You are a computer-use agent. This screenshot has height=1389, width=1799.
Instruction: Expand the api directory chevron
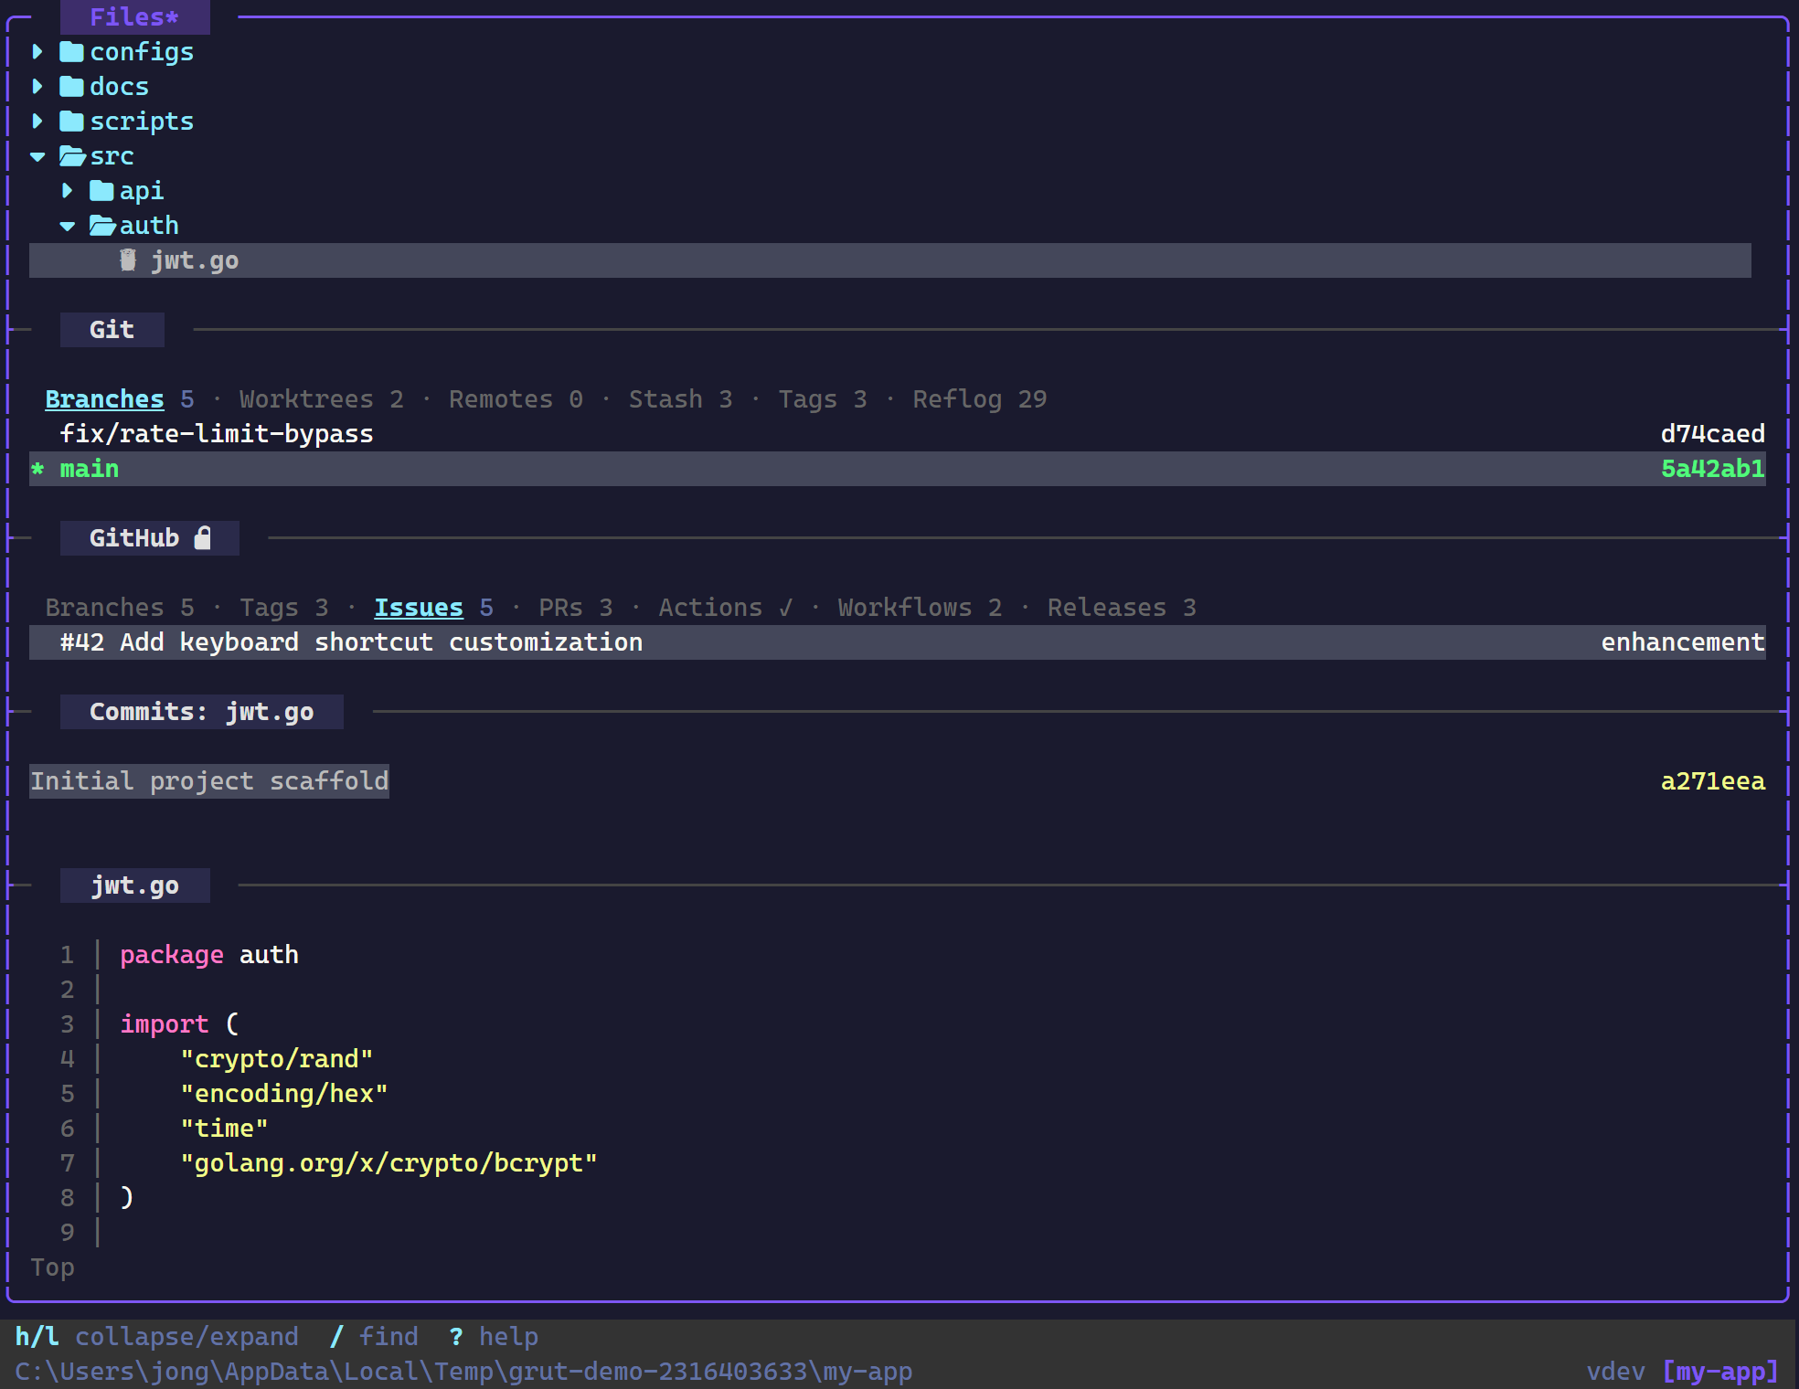[68, 191]
